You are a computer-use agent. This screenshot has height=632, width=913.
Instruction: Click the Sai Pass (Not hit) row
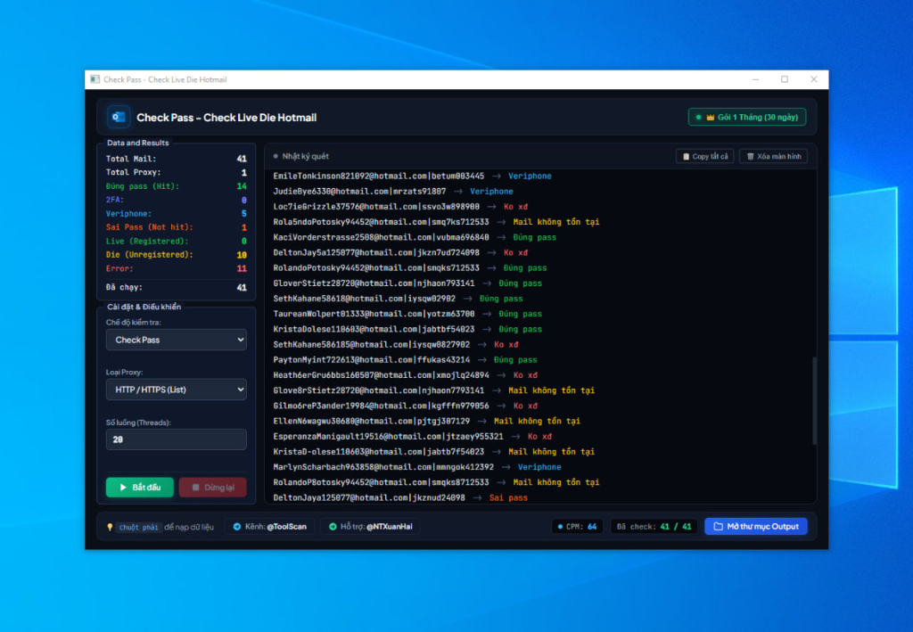(x=176, y=227)
